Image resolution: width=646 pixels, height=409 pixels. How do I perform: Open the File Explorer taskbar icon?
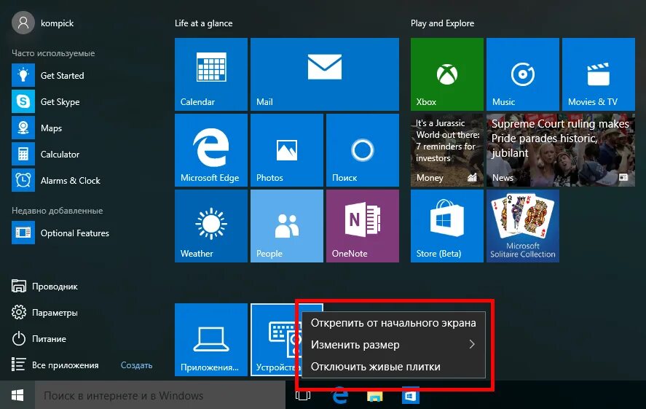(x=374, y=396)
